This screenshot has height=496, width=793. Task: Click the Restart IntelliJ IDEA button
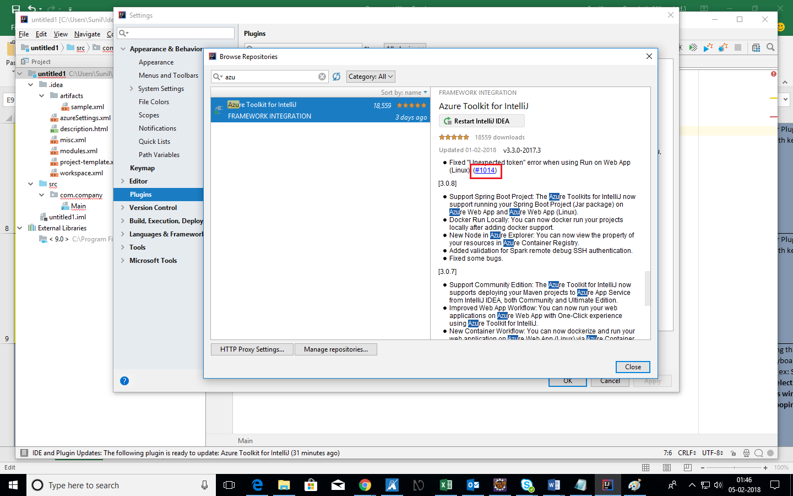481,121
